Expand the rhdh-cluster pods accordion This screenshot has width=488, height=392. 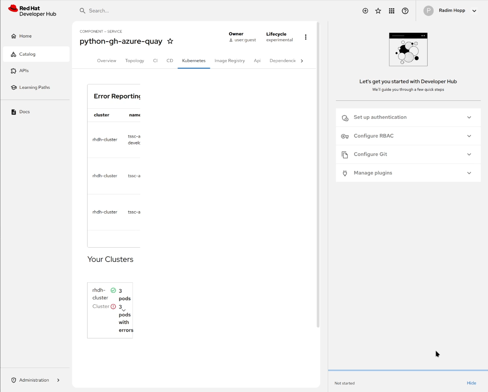(123, 310)
